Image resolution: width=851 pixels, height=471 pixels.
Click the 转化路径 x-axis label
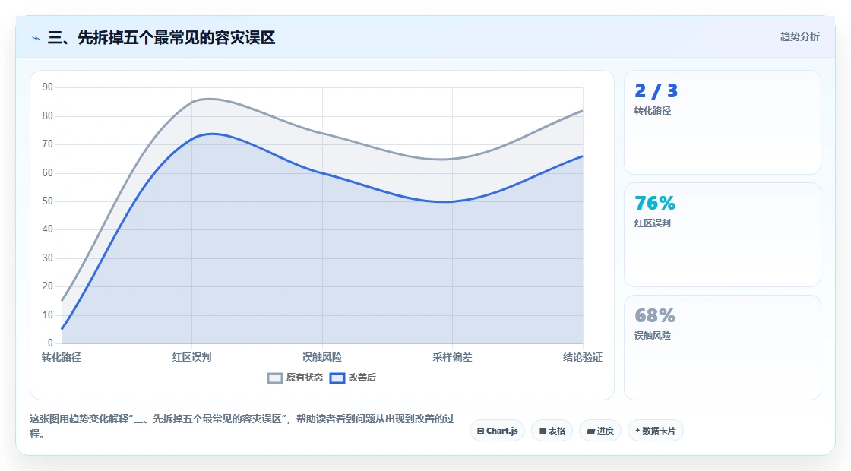62,358
